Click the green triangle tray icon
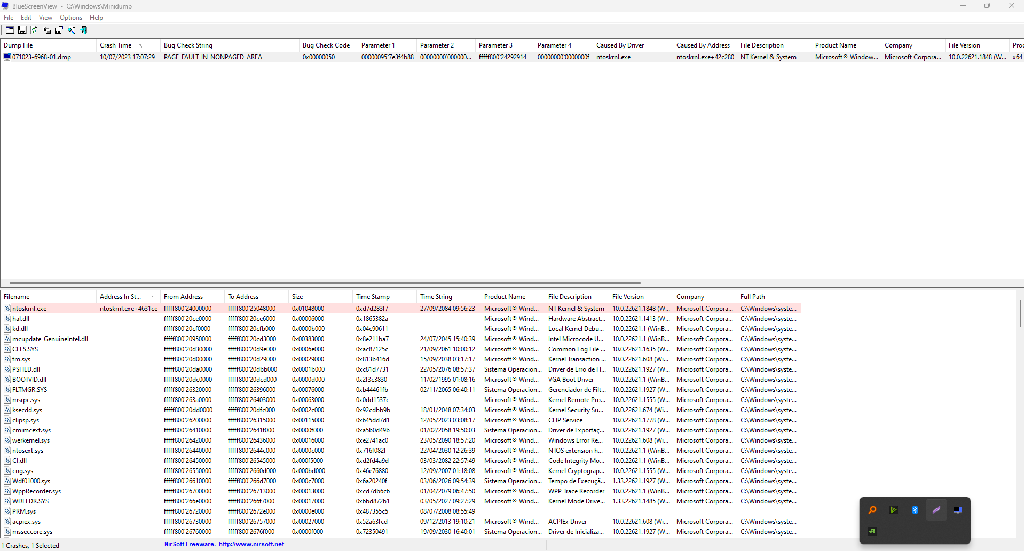This screenshot has height=551, width=1024. point(894,510)
